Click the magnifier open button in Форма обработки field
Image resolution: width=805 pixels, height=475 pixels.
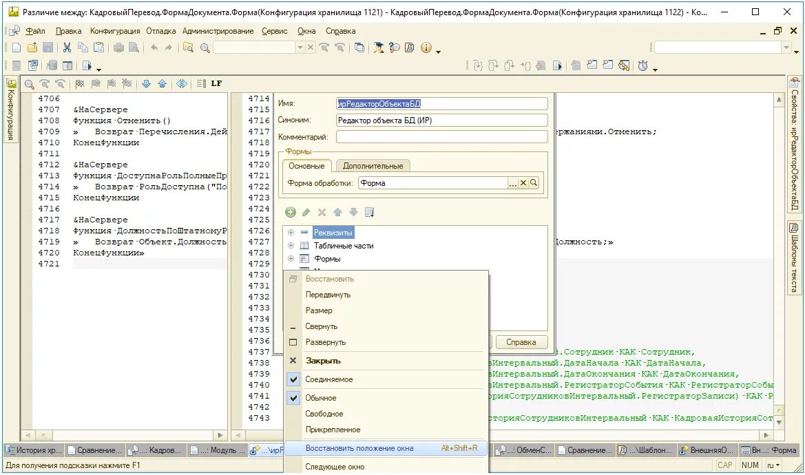coord(534,182)
